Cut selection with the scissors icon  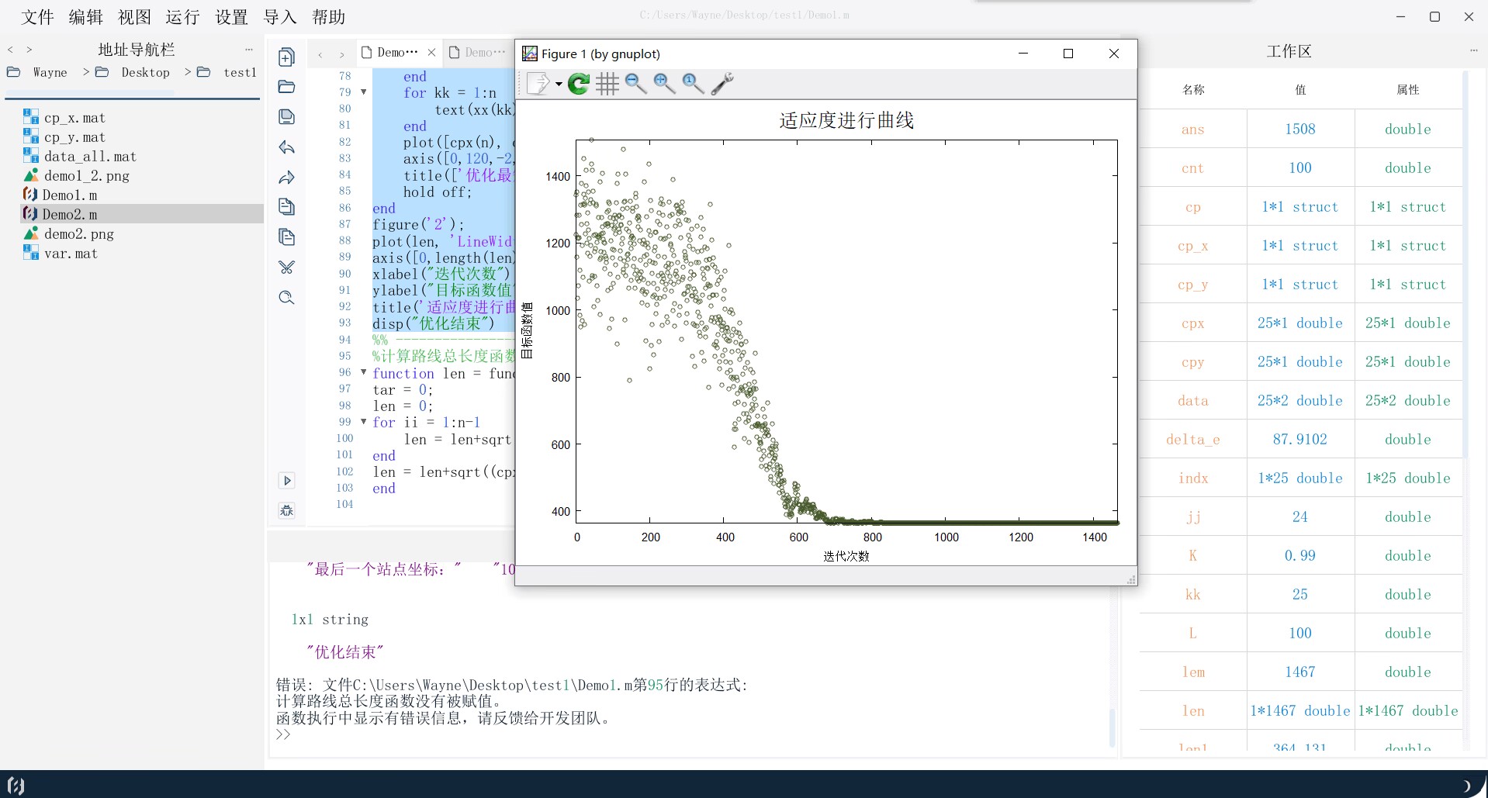point(286,267)
